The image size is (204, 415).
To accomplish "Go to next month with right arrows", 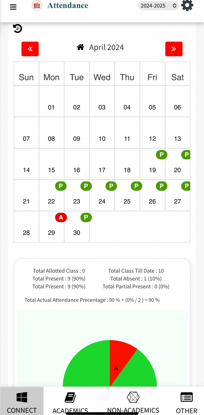I will tap(174, 49).
